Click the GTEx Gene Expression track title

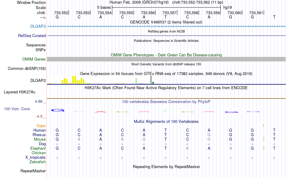166,73
